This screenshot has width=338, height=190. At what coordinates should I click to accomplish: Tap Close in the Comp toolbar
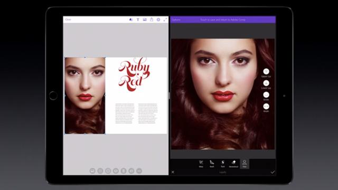(68, 20)
